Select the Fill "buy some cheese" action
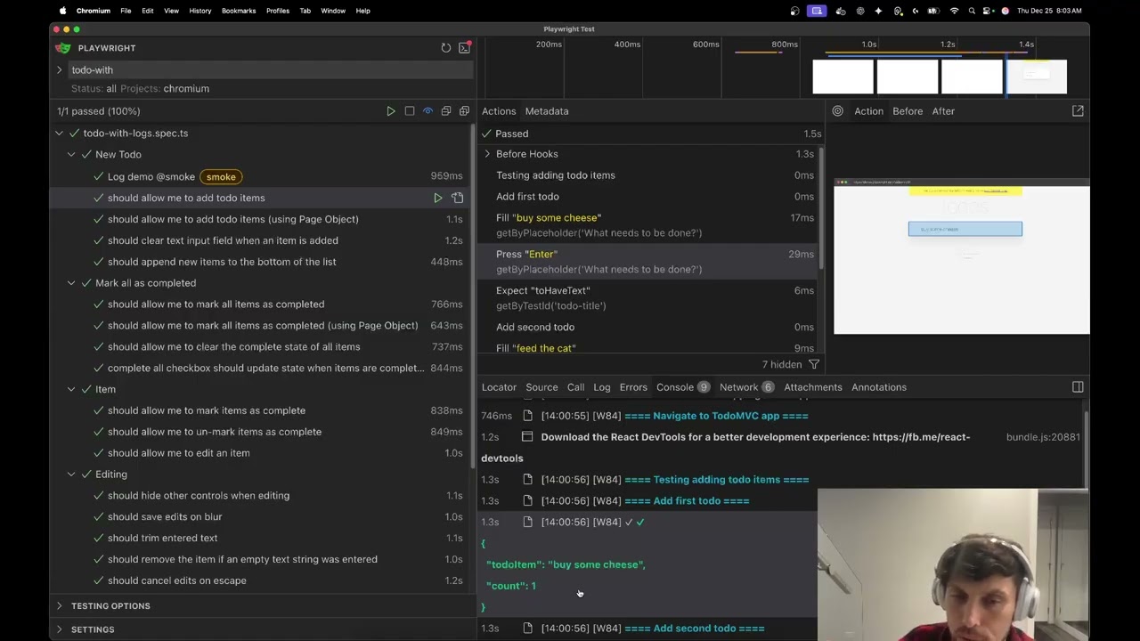Viewport: 1140px width, 641px height. coord(648,225)
